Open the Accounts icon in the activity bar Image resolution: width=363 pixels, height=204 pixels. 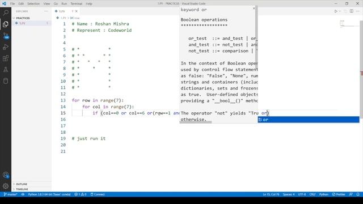point(6,175)
